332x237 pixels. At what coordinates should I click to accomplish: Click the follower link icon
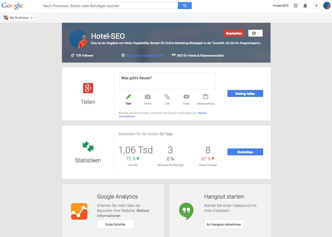(72, 55)
